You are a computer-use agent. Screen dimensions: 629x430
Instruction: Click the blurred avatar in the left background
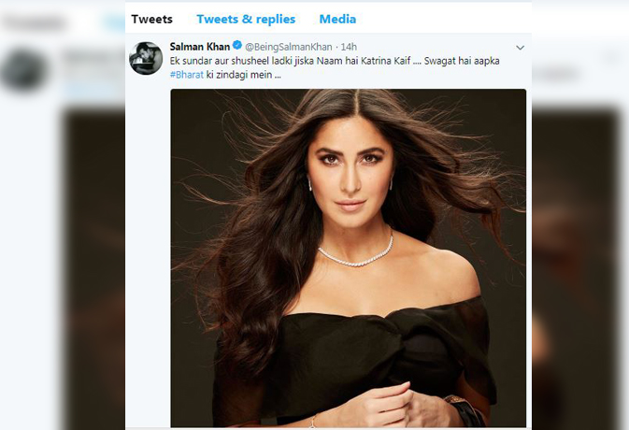[22, 69]
